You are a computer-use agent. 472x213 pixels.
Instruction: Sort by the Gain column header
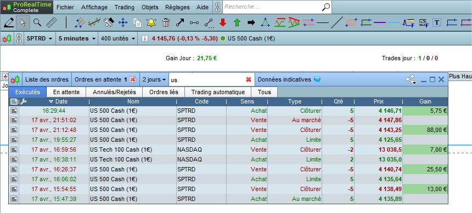pyautogui.click(x=425, y=101)
